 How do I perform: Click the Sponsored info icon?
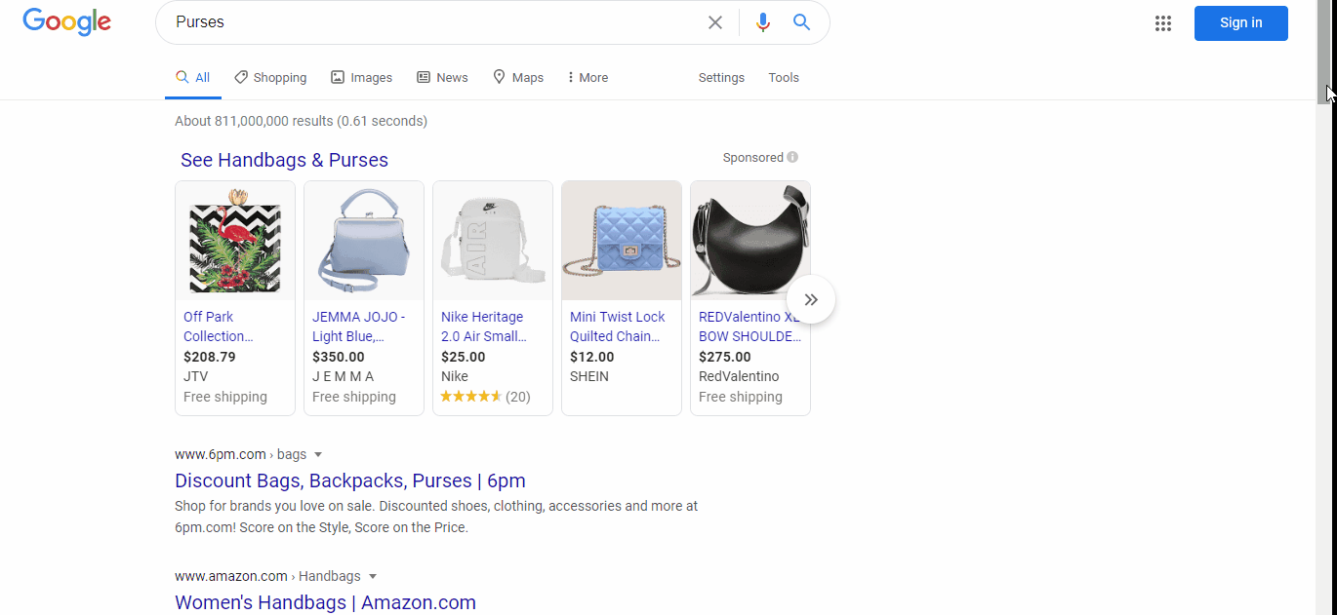coord(792,158)
